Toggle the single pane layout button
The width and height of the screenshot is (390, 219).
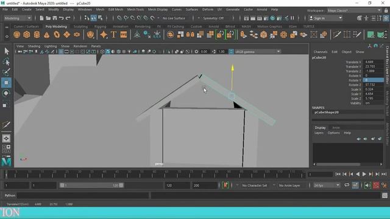[7, 138]
